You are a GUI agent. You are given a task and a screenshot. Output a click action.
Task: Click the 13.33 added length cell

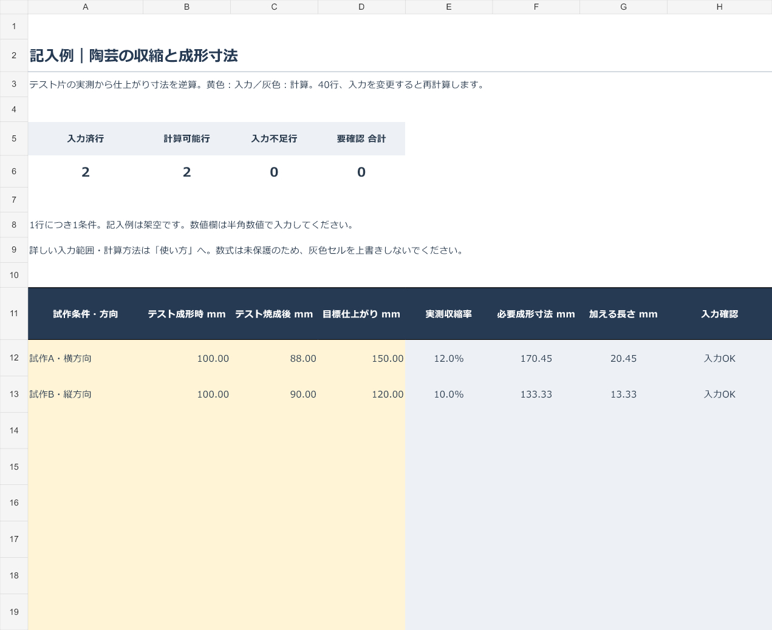[x=624, y=394]
